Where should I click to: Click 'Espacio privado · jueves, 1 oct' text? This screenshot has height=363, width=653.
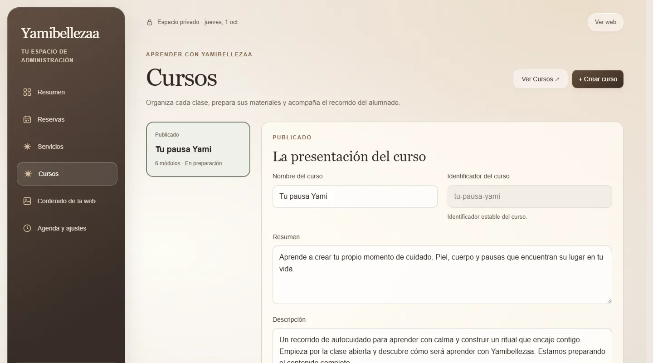(x=197, y=22)
